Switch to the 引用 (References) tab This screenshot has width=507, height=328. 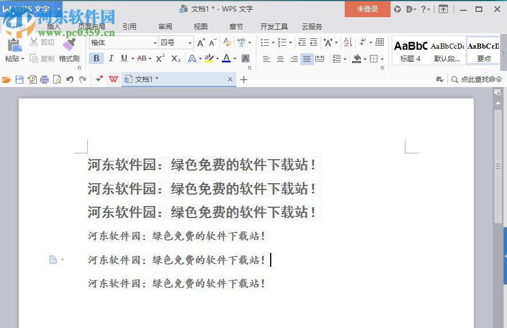coord(130,27)
